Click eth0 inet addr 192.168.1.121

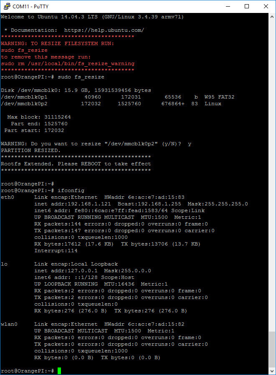73,204
